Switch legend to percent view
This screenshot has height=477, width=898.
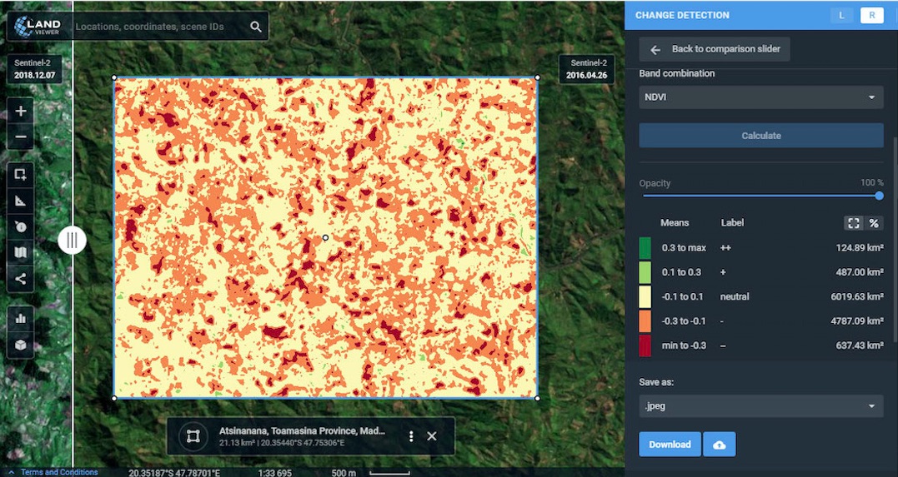874,223
